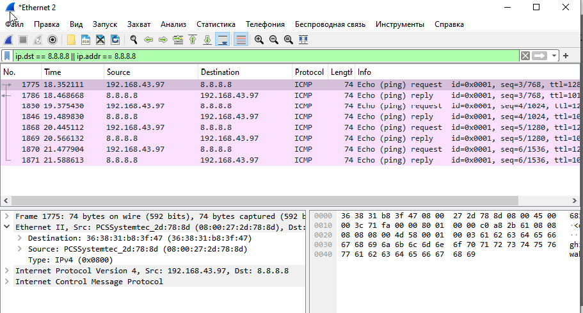Open the Инструменты menu
Screen dimensions: 583x313
[x=400, y=24]
